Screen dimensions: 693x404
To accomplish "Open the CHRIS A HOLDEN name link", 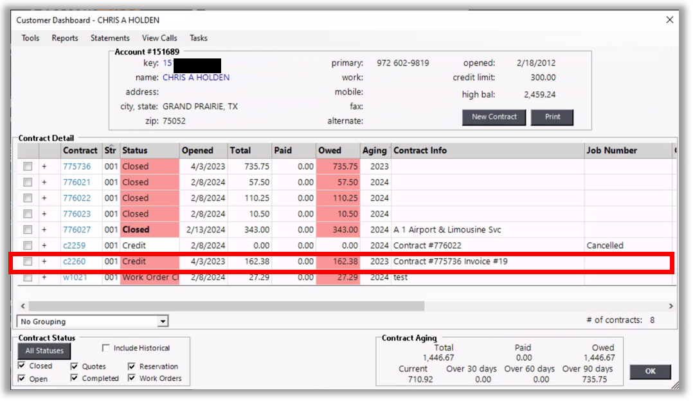I will click(196, 78).
